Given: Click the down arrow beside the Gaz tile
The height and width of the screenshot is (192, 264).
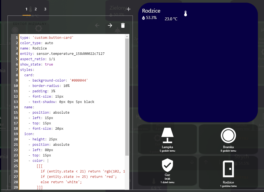Looking at the screenshot, I should coord(192,162).
